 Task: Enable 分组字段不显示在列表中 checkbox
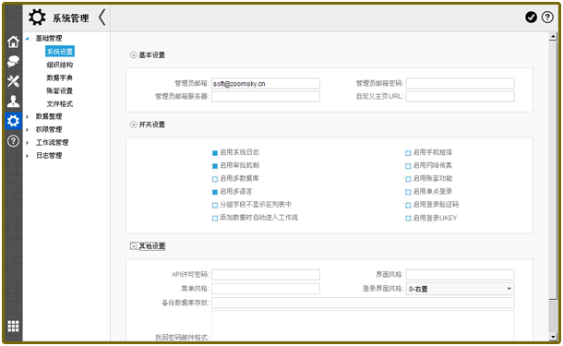[215, 205]
